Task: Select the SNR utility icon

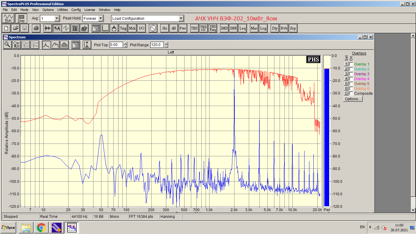Action: (x=234, y=28)
